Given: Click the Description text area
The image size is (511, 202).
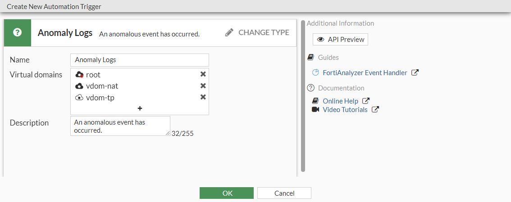Looking at the screenshot, I should 120,126.
